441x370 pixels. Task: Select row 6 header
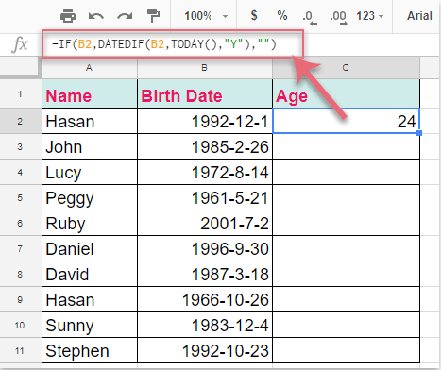coord(20,223)
